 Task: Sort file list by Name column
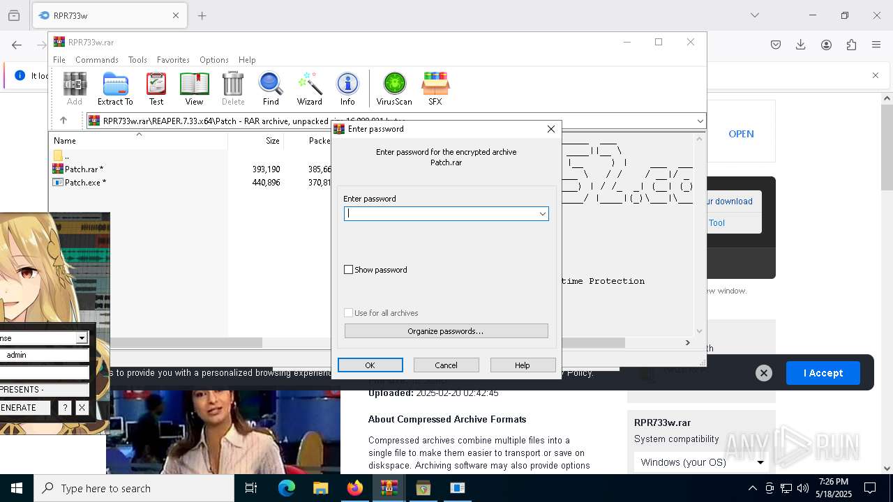click(x=139, y=141)
